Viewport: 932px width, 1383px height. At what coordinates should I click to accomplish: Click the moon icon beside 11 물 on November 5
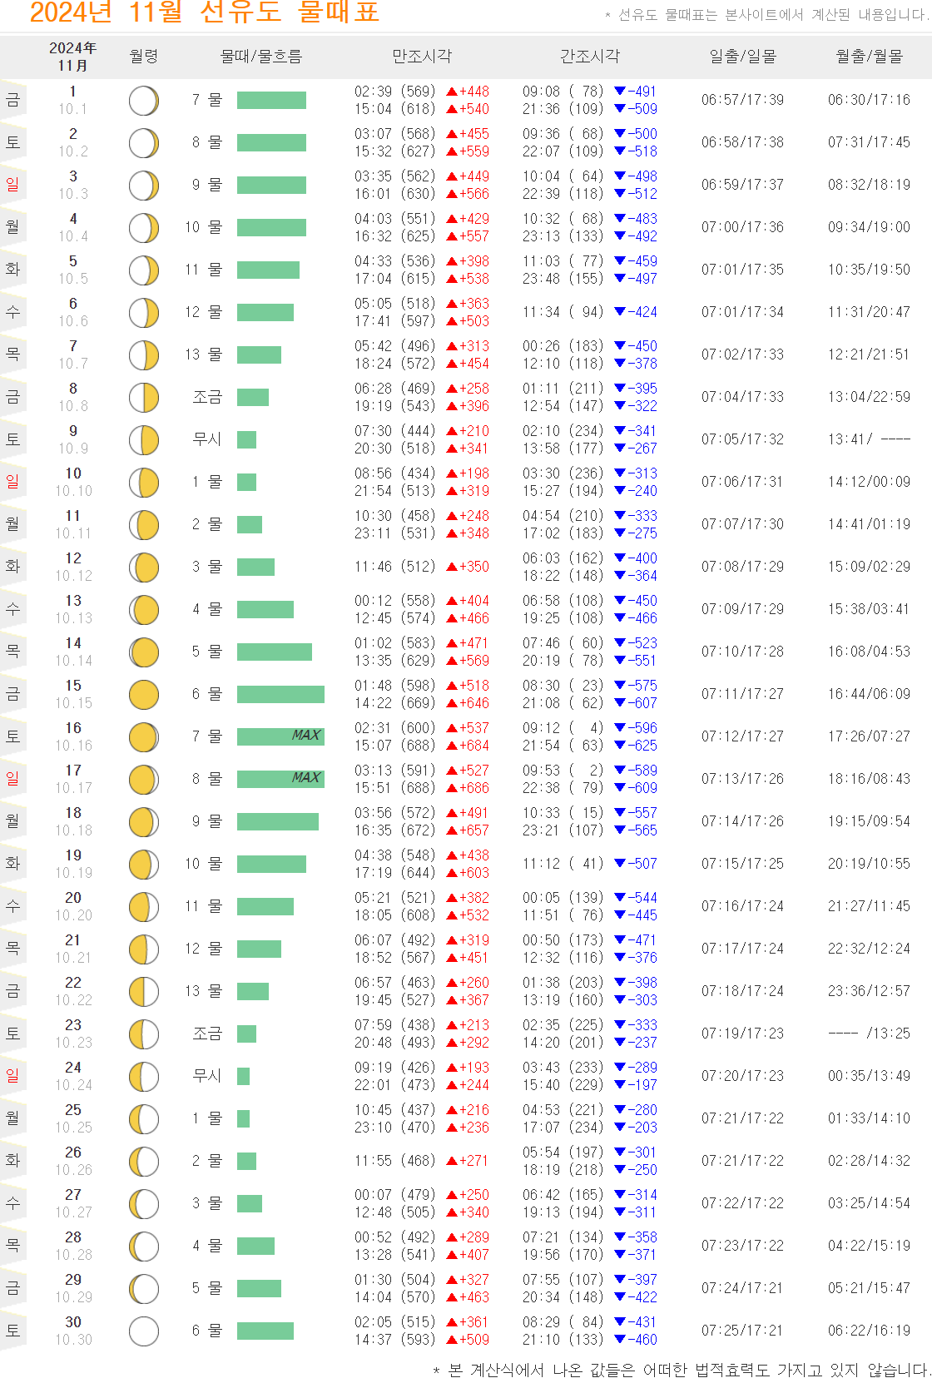(144, 270)
